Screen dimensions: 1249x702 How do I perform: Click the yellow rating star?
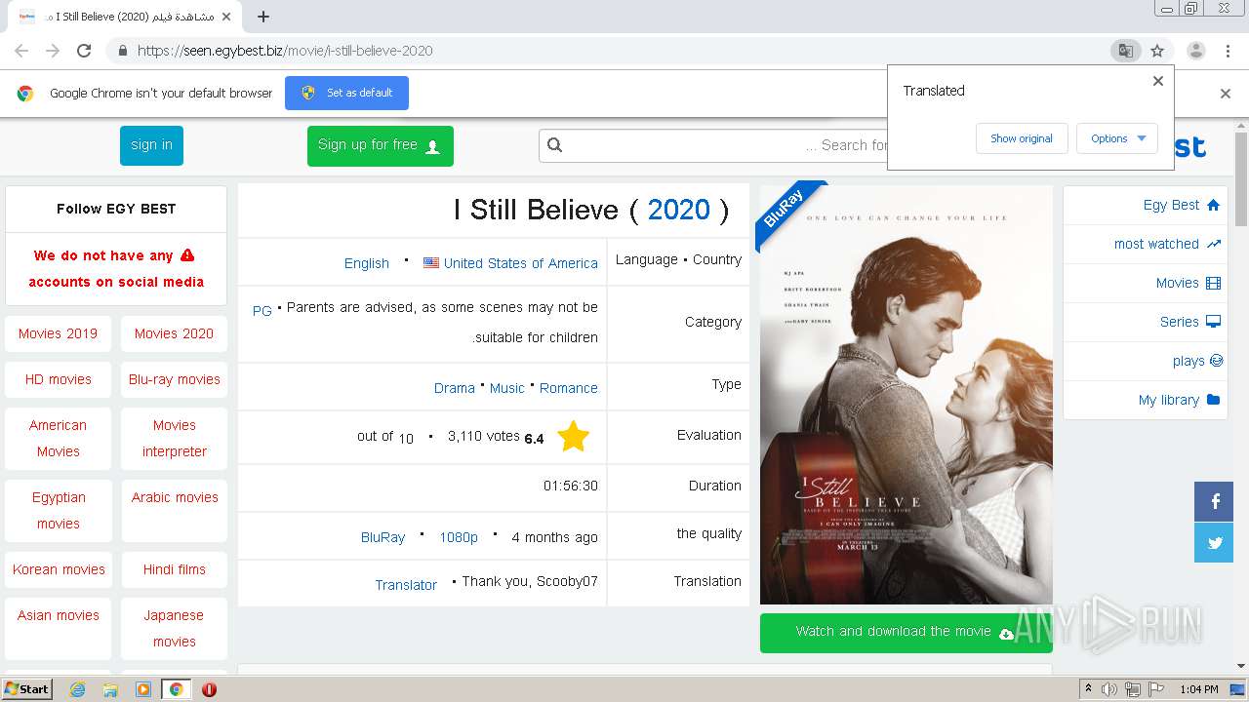[573, 436]
